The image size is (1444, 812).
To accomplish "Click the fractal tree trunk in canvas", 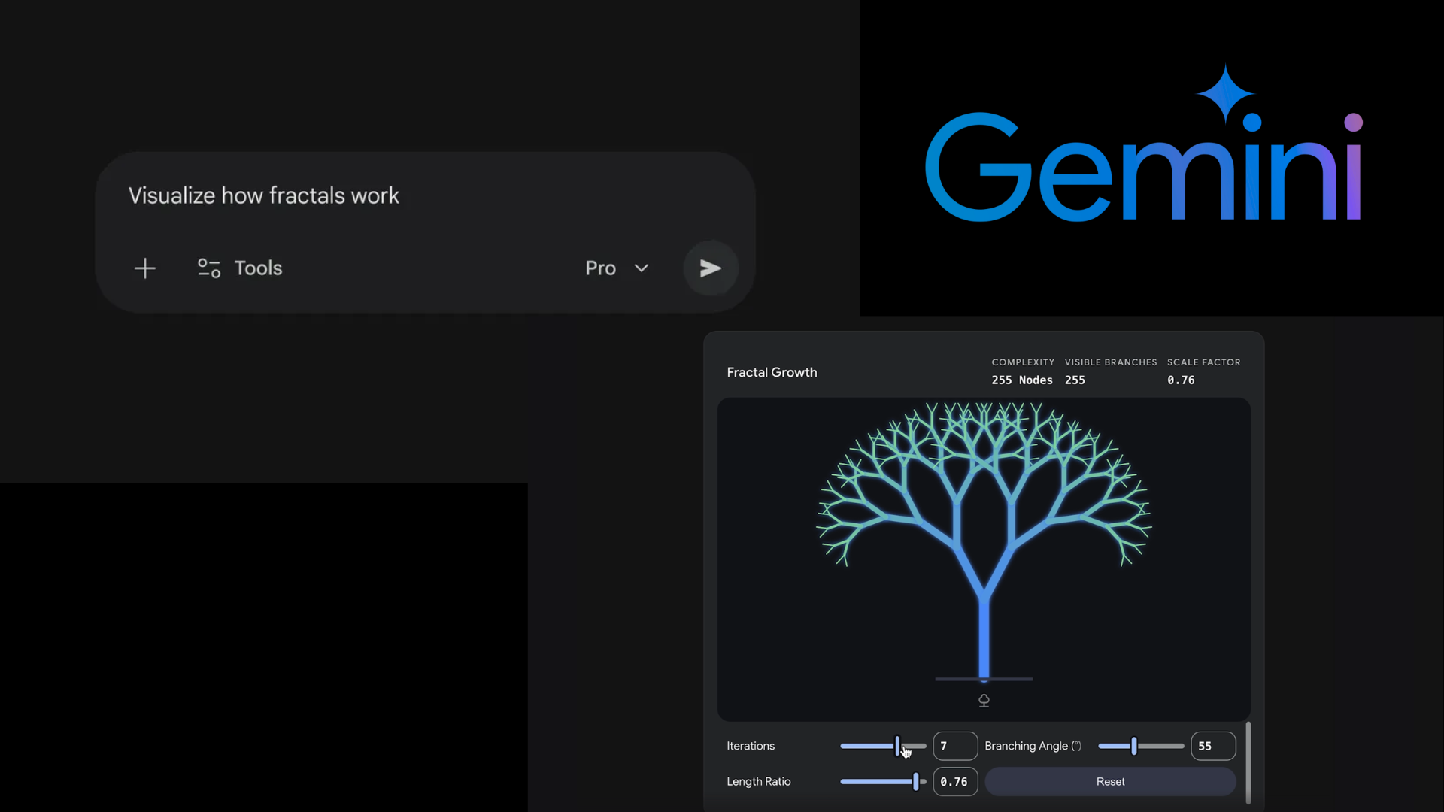I will point(984,639).
